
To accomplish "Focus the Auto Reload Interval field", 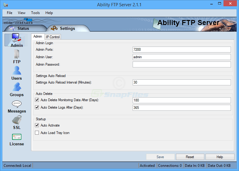I will 182,82.
